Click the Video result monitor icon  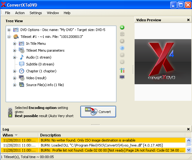pos(22,78)
